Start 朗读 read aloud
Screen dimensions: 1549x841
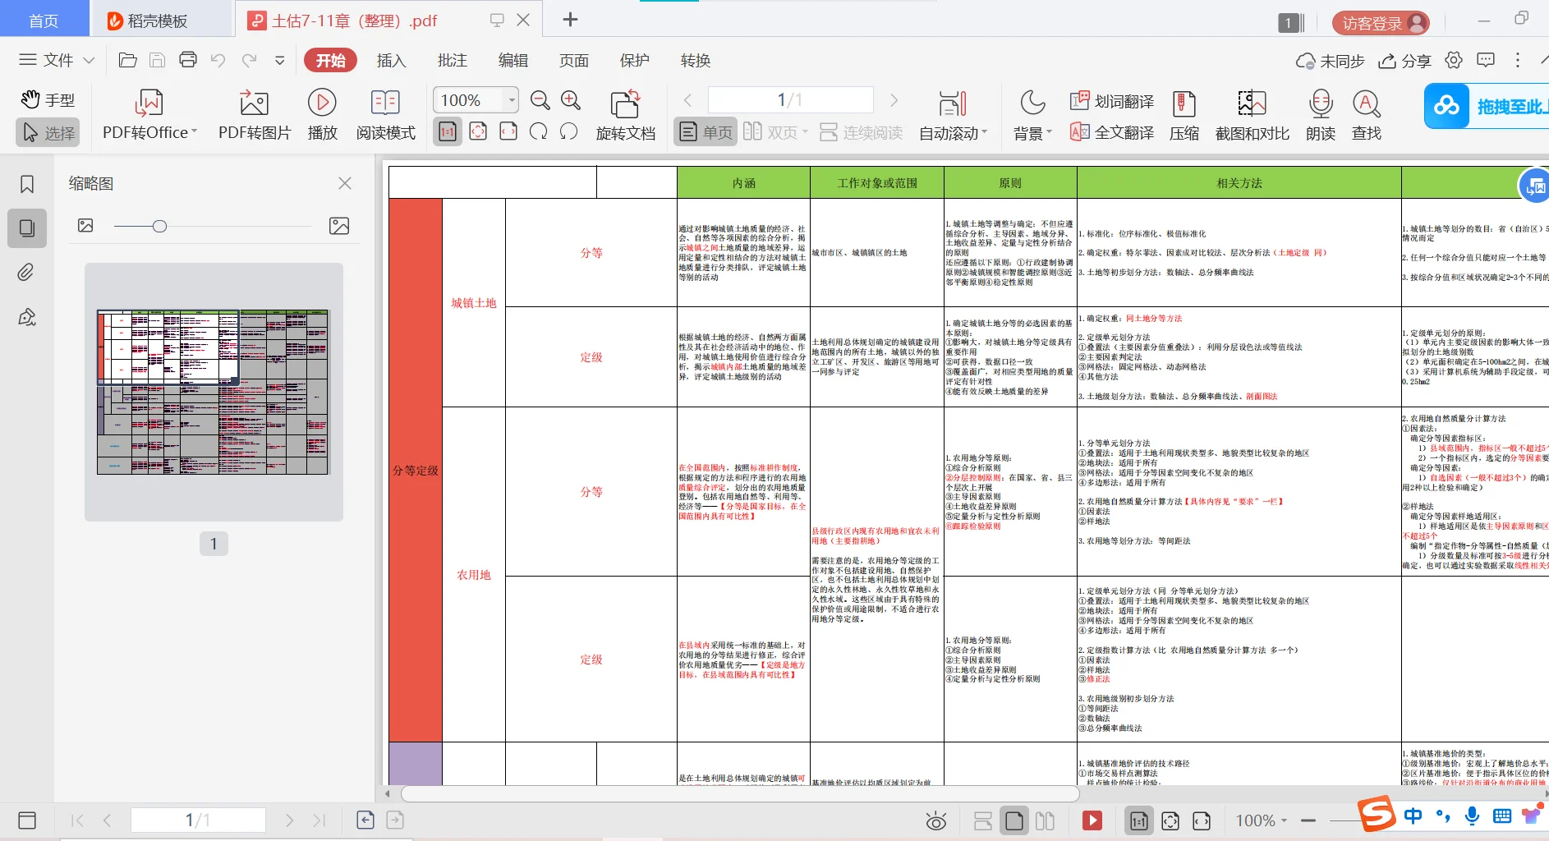pyautogui.click(x=1321, y=115)
